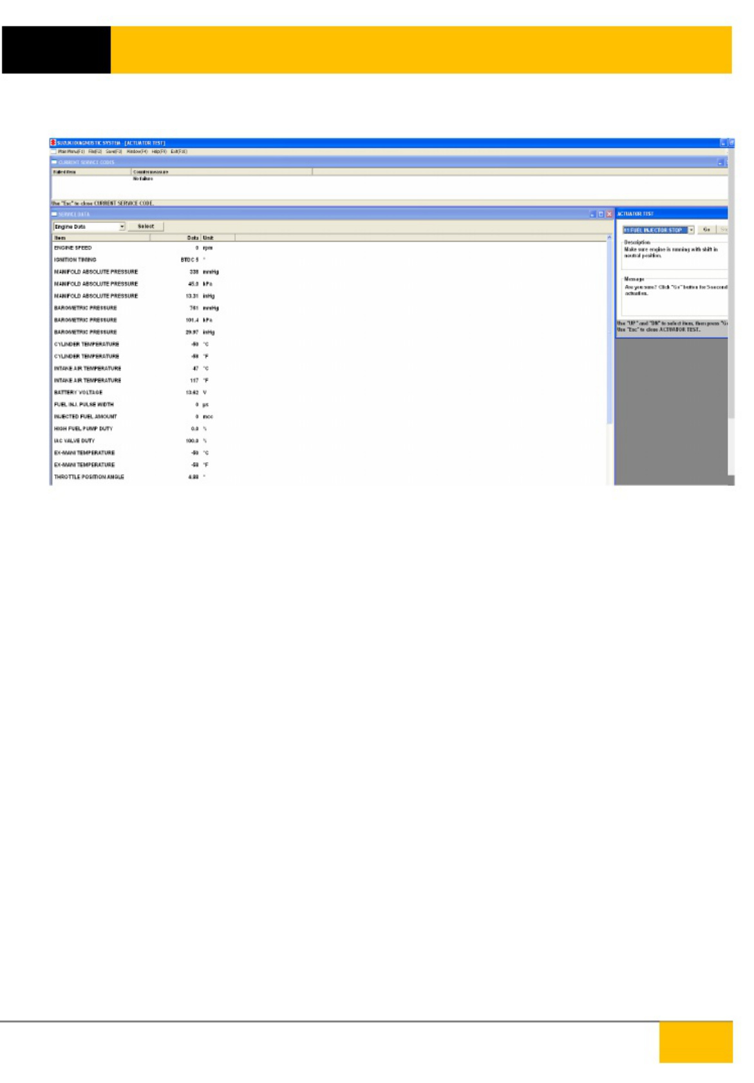Click the Service Data panel icon
The image size is (754, 1083).
54,214
